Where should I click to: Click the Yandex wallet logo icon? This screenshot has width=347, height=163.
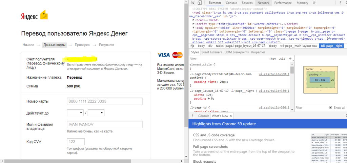coord(44,16)
